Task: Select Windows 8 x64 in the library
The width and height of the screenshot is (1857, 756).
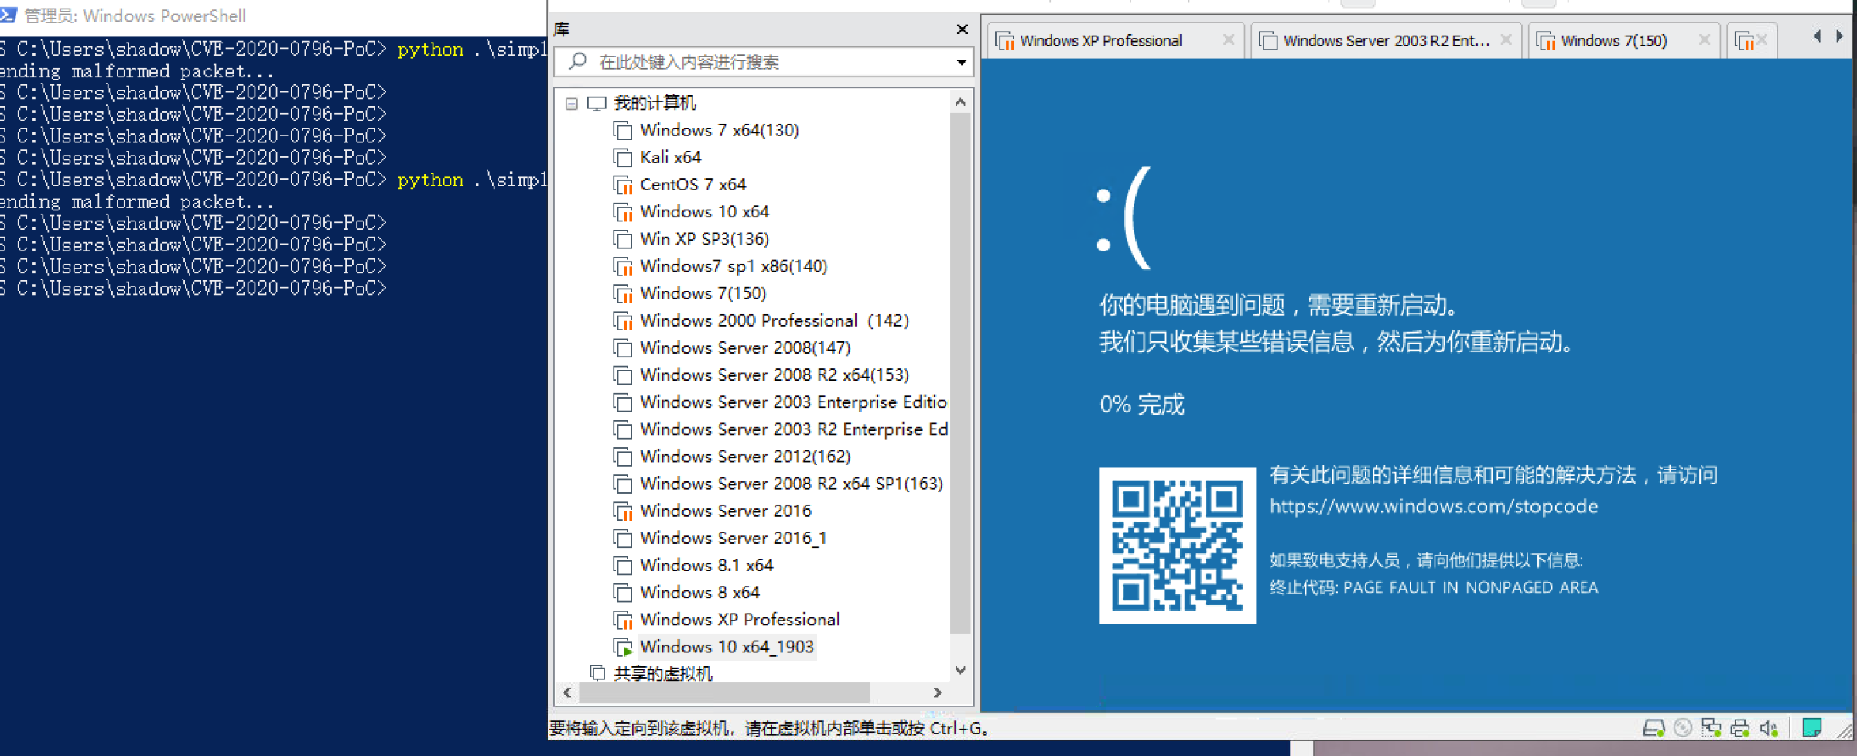Action: [700, 593]
